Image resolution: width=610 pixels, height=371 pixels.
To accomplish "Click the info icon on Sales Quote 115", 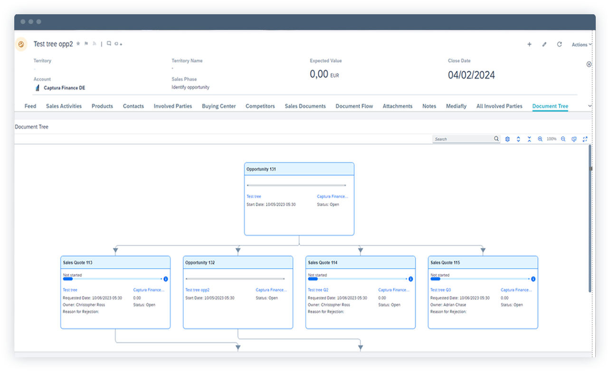I will click(533, 279).
